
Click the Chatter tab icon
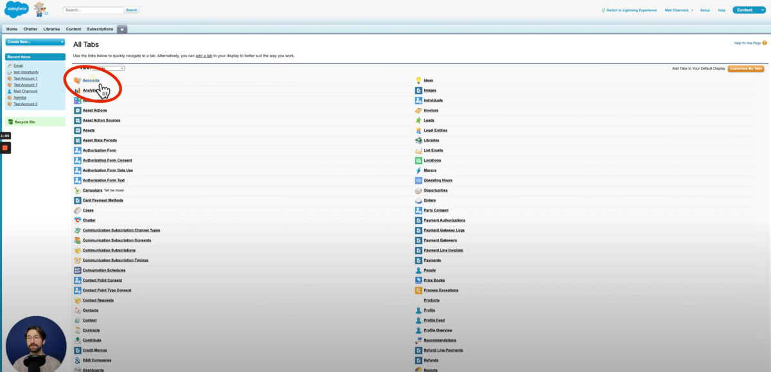pos(77,220)
